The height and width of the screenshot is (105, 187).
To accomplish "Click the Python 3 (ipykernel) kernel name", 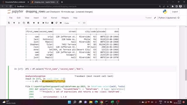I will point(167,18).
